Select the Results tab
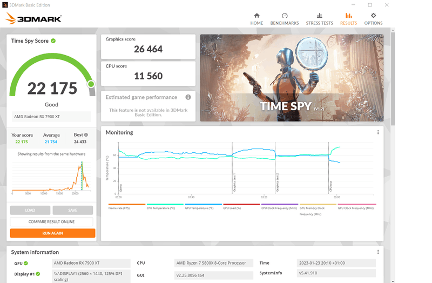This screenshot has height=283, width=432. (348, 19)
